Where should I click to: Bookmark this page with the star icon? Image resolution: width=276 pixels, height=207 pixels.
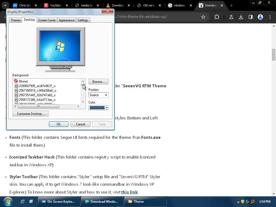(x=203, y=17)
